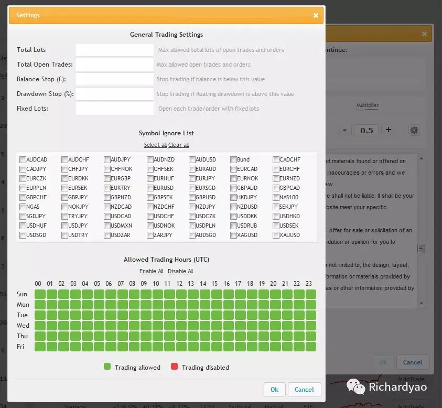Check the XAUUSD symbol checkbox
Screen dimensions: 442x408
click(276, 235)
